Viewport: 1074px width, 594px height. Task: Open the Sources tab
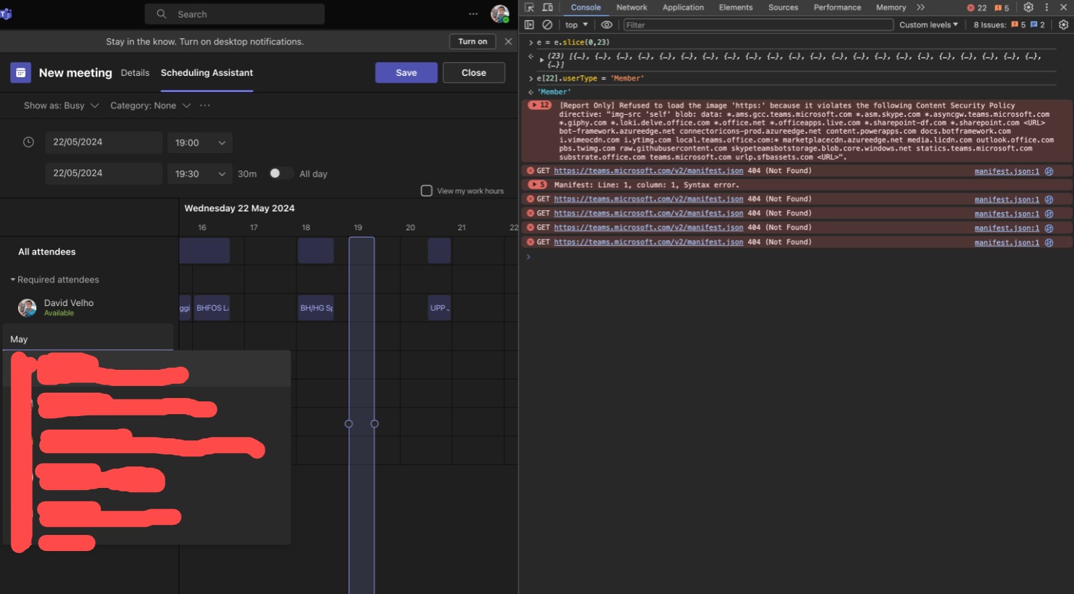(783, 7)
